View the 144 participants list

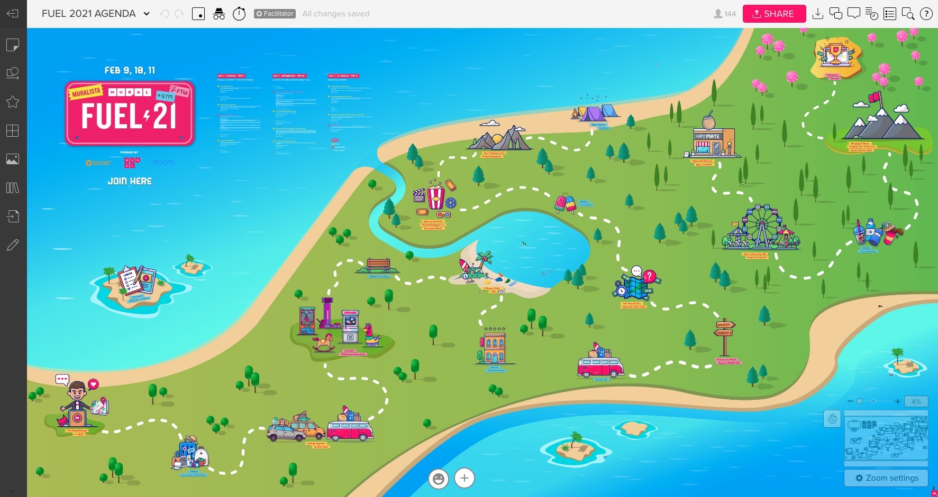tap(725, 14)
